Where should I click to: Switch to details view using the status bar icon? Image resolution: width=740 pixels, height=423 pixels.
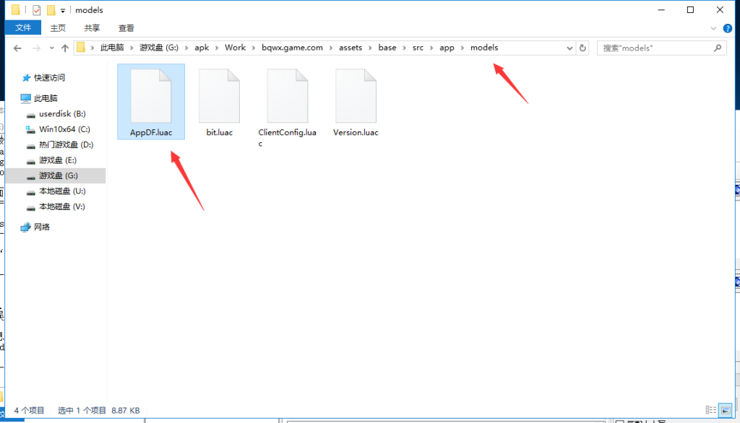710,409
